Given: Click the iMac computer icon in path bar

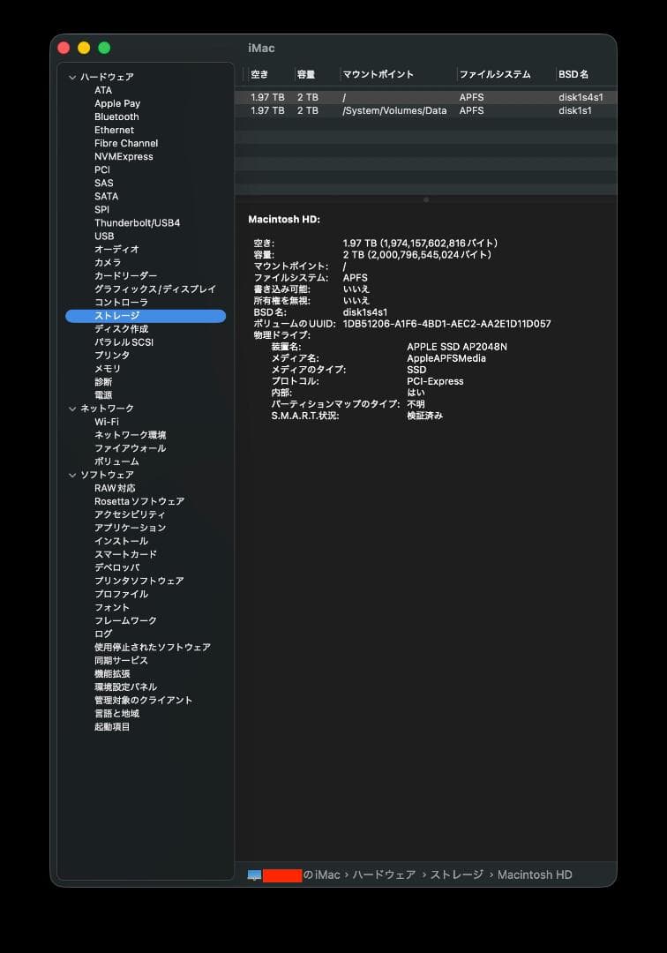Looking at the screenshot, I should click(254, 874).
